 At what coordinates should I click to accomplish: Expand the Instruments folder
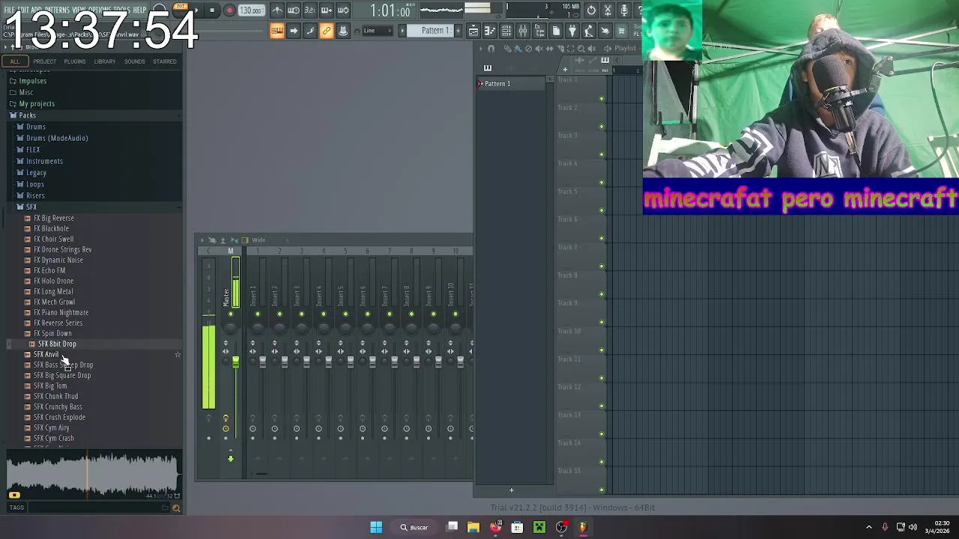pos(44,161)
